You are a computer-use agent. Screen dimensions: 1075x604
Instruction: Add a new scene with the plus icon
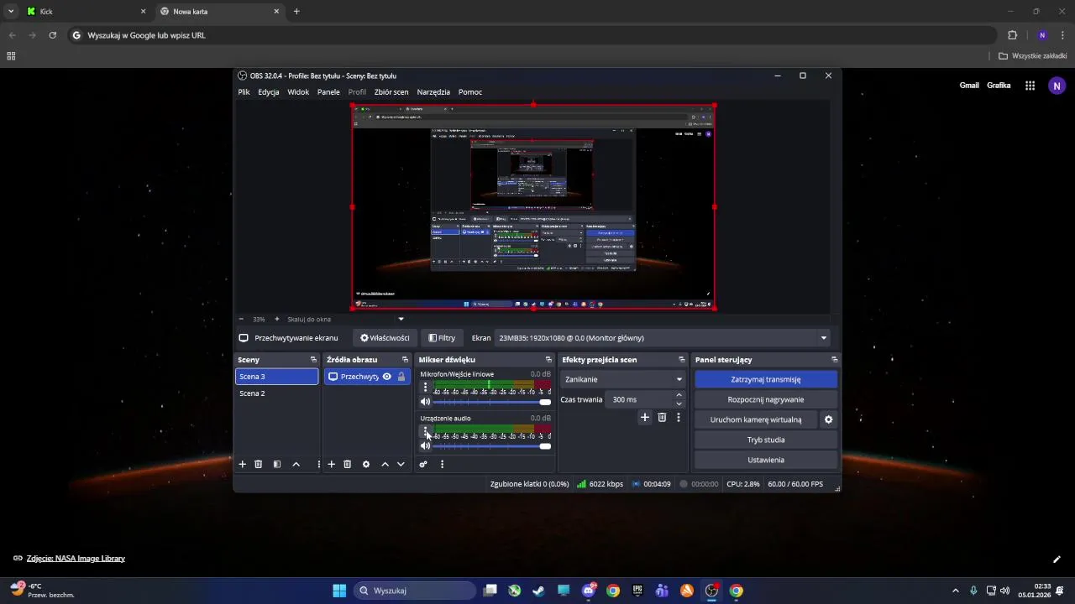[x=243, y=464]
